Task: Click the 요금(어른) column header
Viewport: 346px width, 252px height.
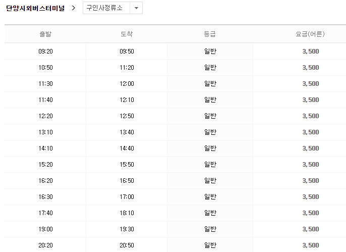Action: click(310, 34)
